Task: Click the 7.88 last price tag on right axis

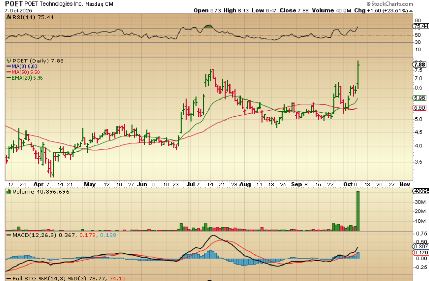Action: tap(420, 65)
